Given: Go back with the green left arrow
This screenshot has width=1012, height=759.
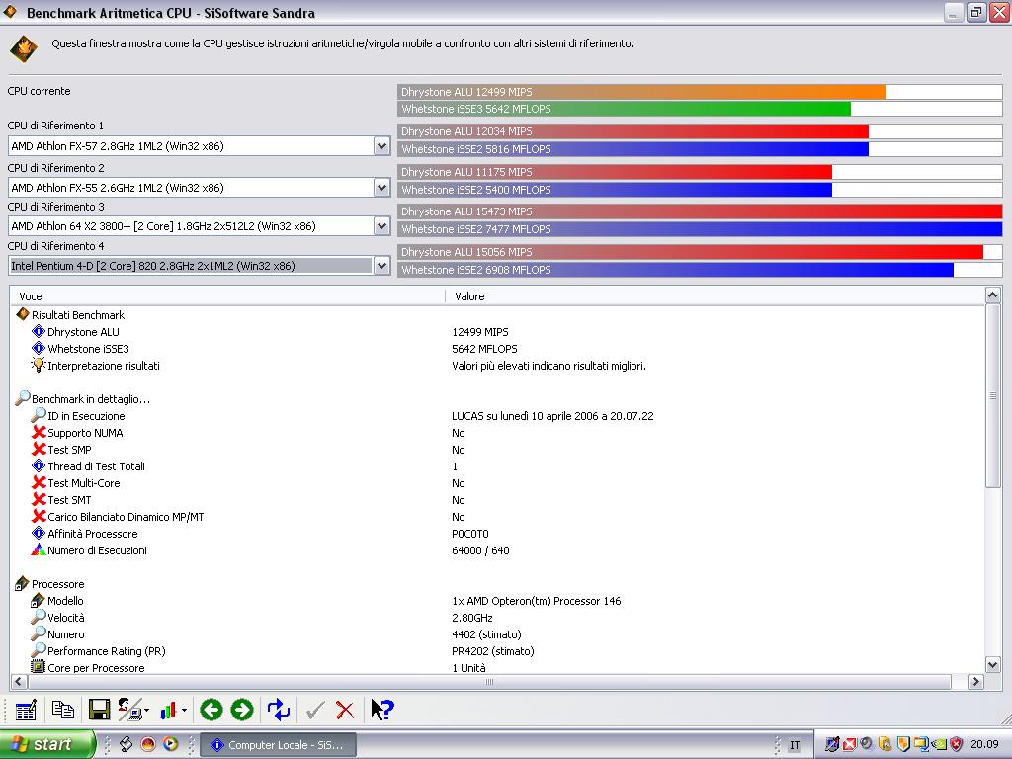Looking at the screenshot, I should (x=211, y=710).
